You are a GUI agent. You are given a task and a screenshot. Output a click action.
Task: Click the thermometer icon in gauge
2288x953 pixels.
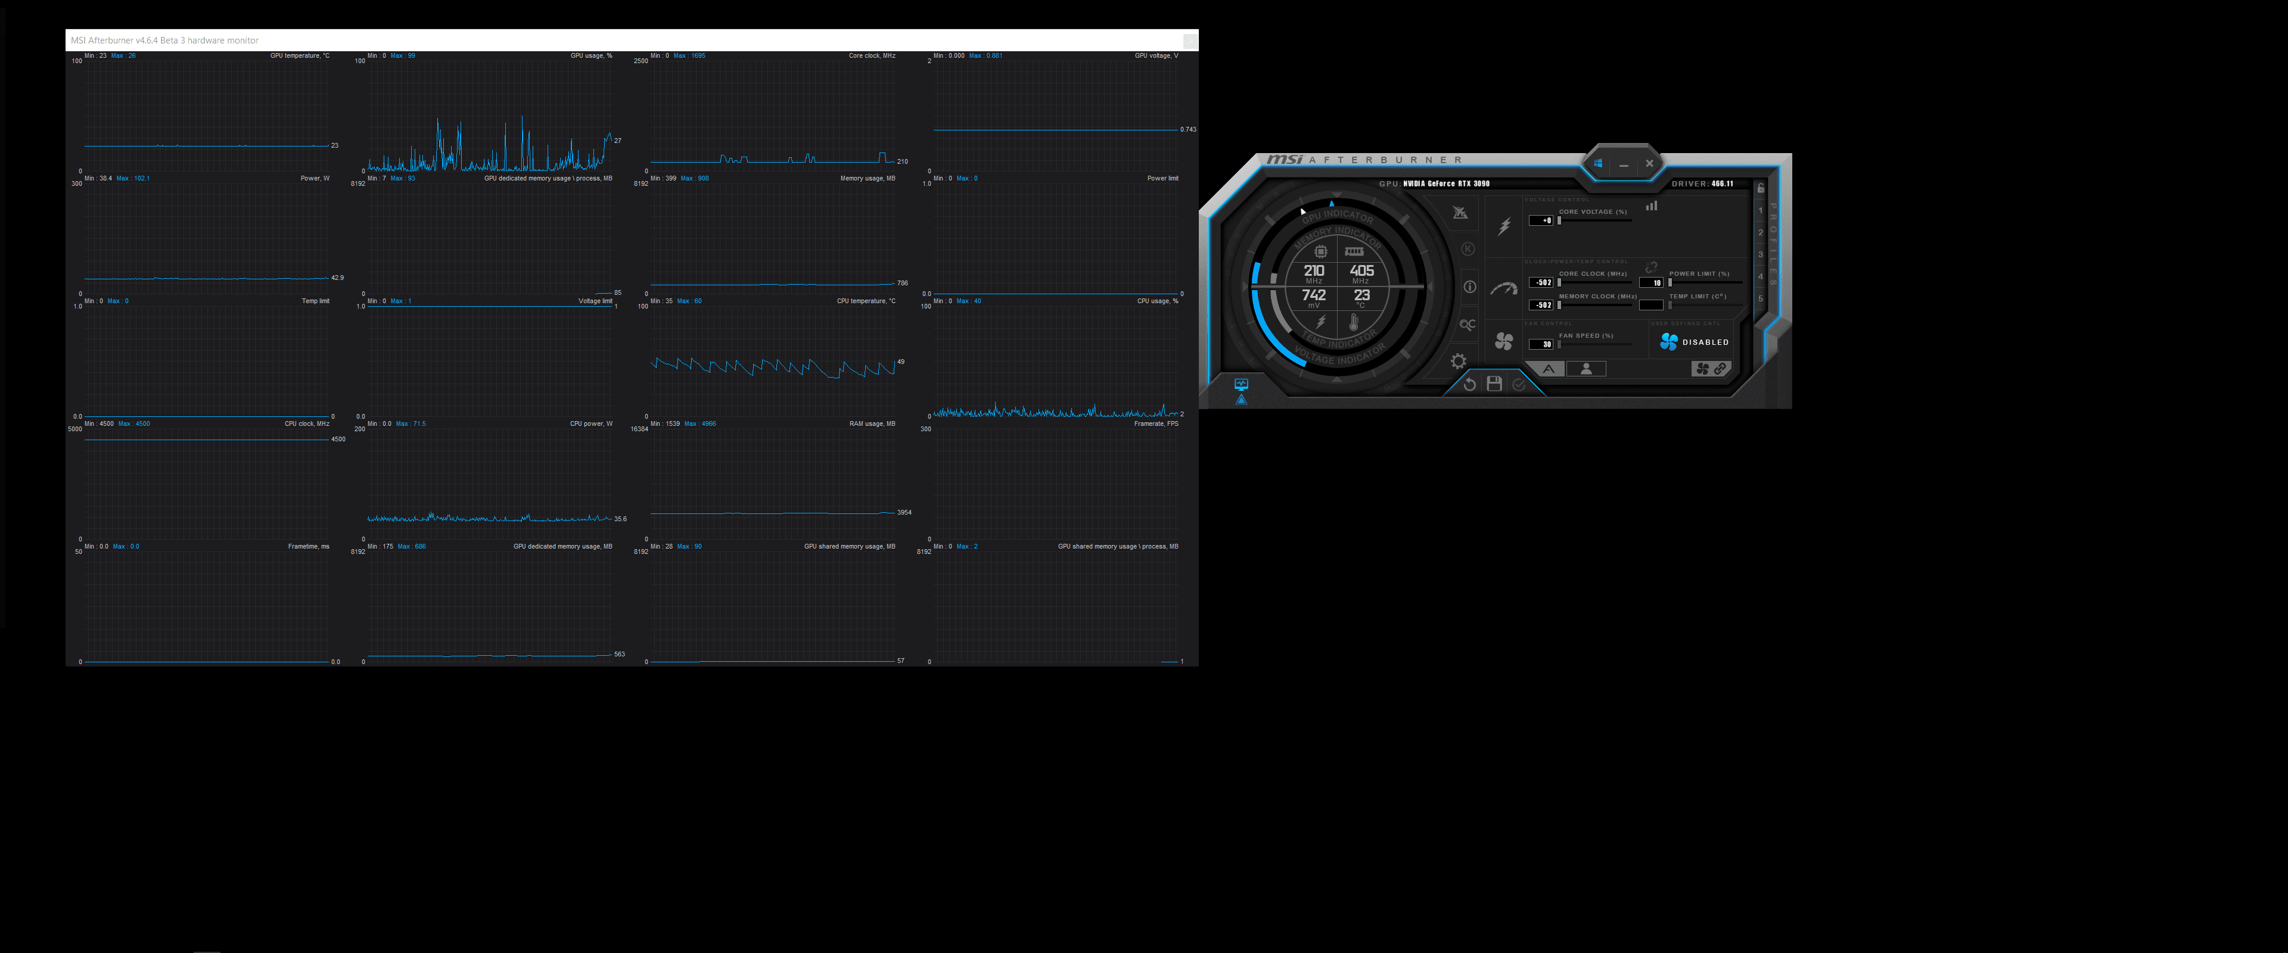[1354, 322]
